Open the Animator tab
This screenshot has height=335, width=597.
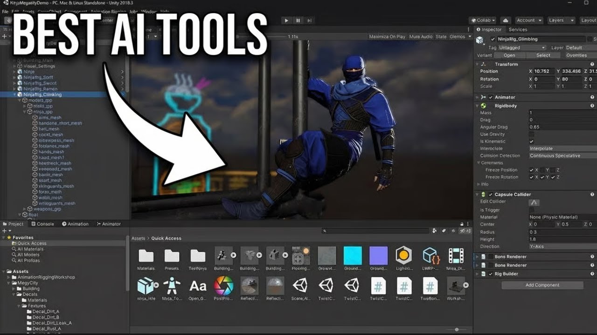pos(109,224)
